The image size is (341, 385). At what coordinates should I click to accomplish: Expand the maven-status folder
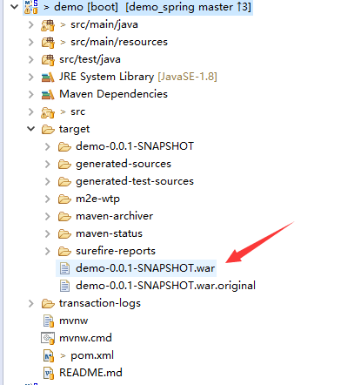pyautogui.click(x=48, y=233)
